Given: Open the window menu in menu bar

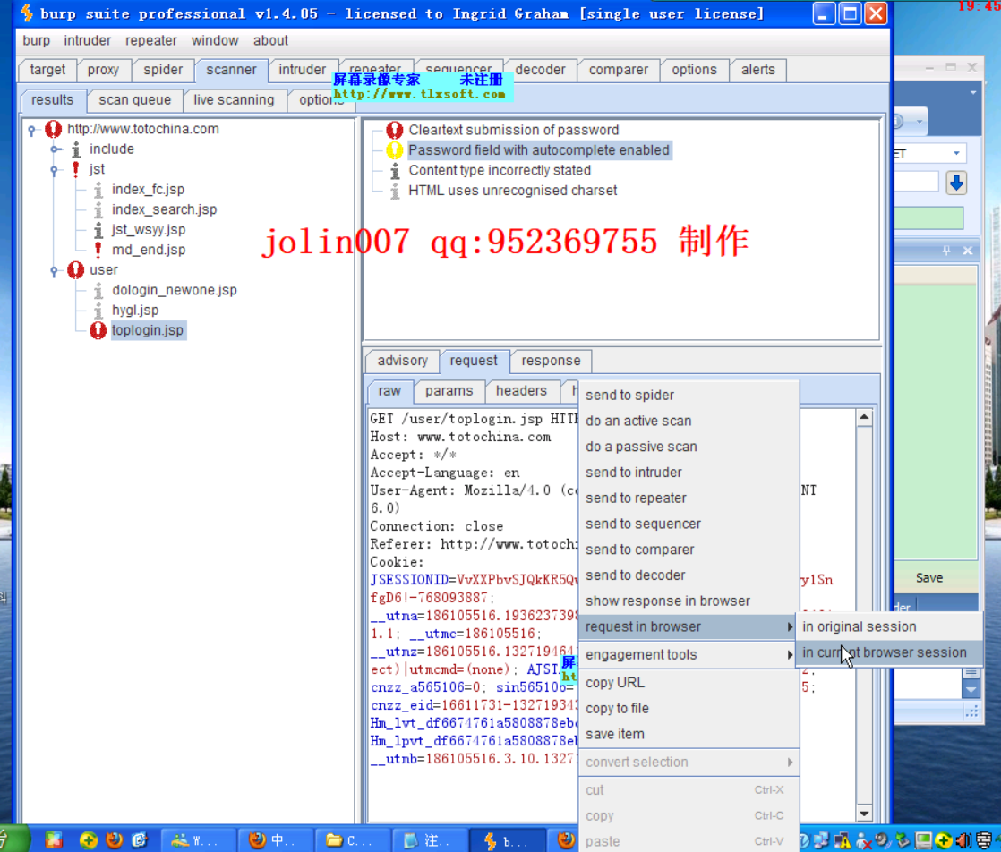Looking at the screenshot, I should 215,41.
